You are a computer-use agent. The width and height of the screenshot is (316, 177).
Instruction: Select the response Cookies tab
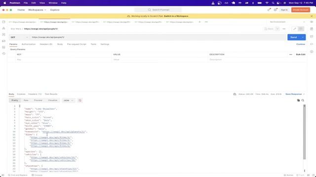[21, 94]
